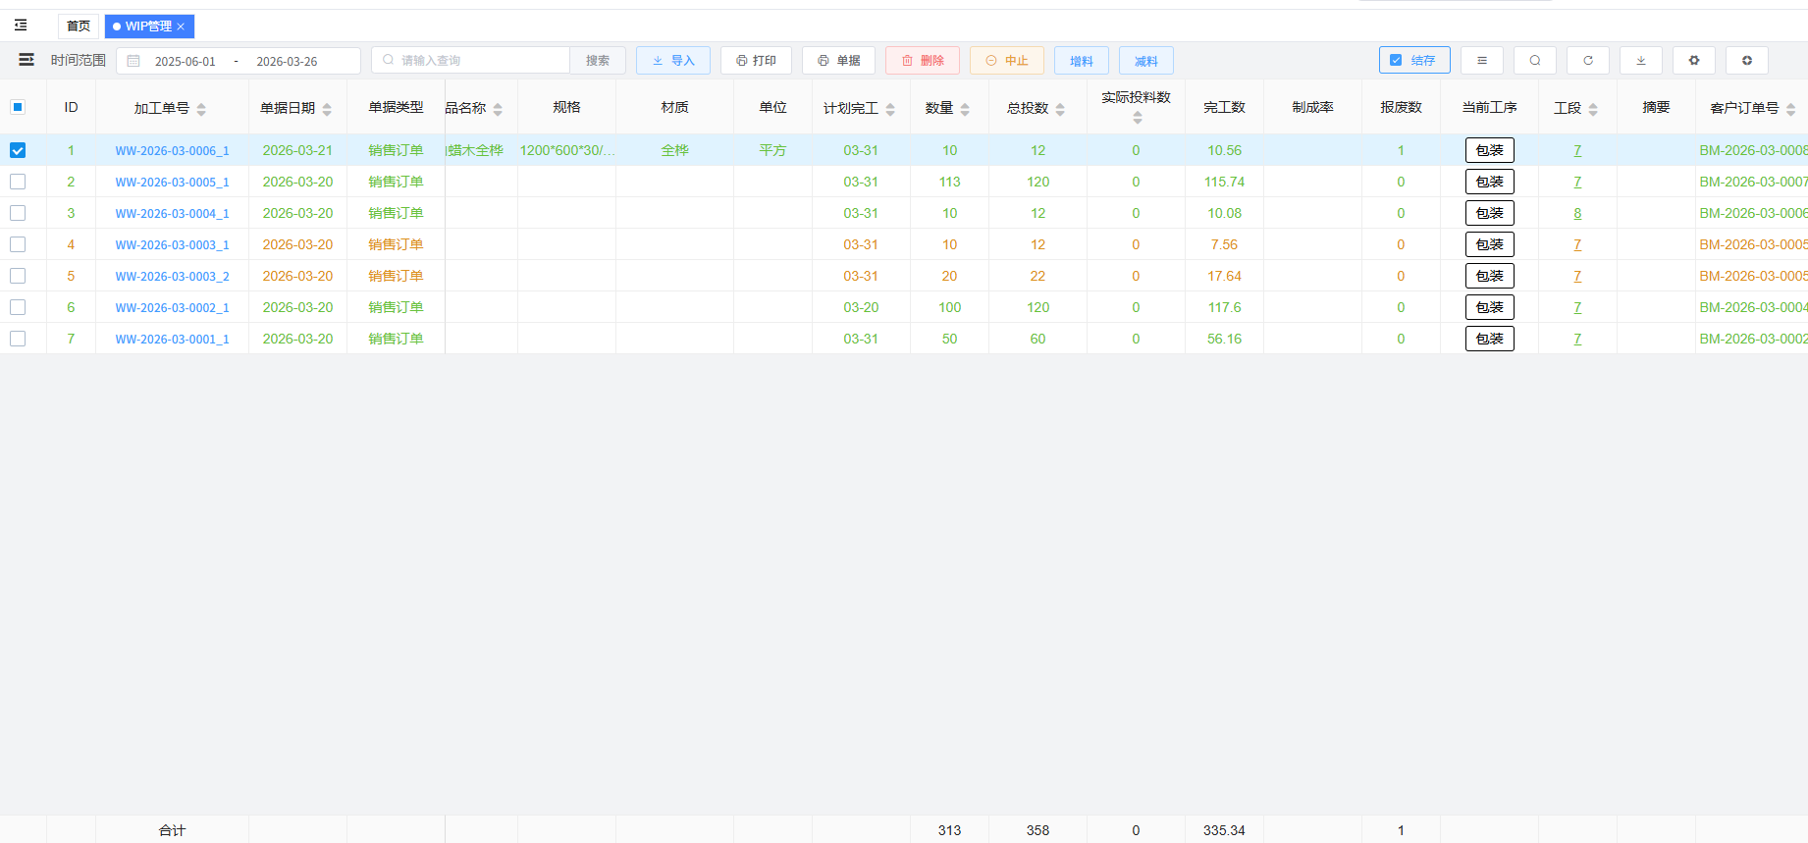Uncheck row 1 checkbox
The width and height of the screenshot is (1808, 843).
click(18, 150)
